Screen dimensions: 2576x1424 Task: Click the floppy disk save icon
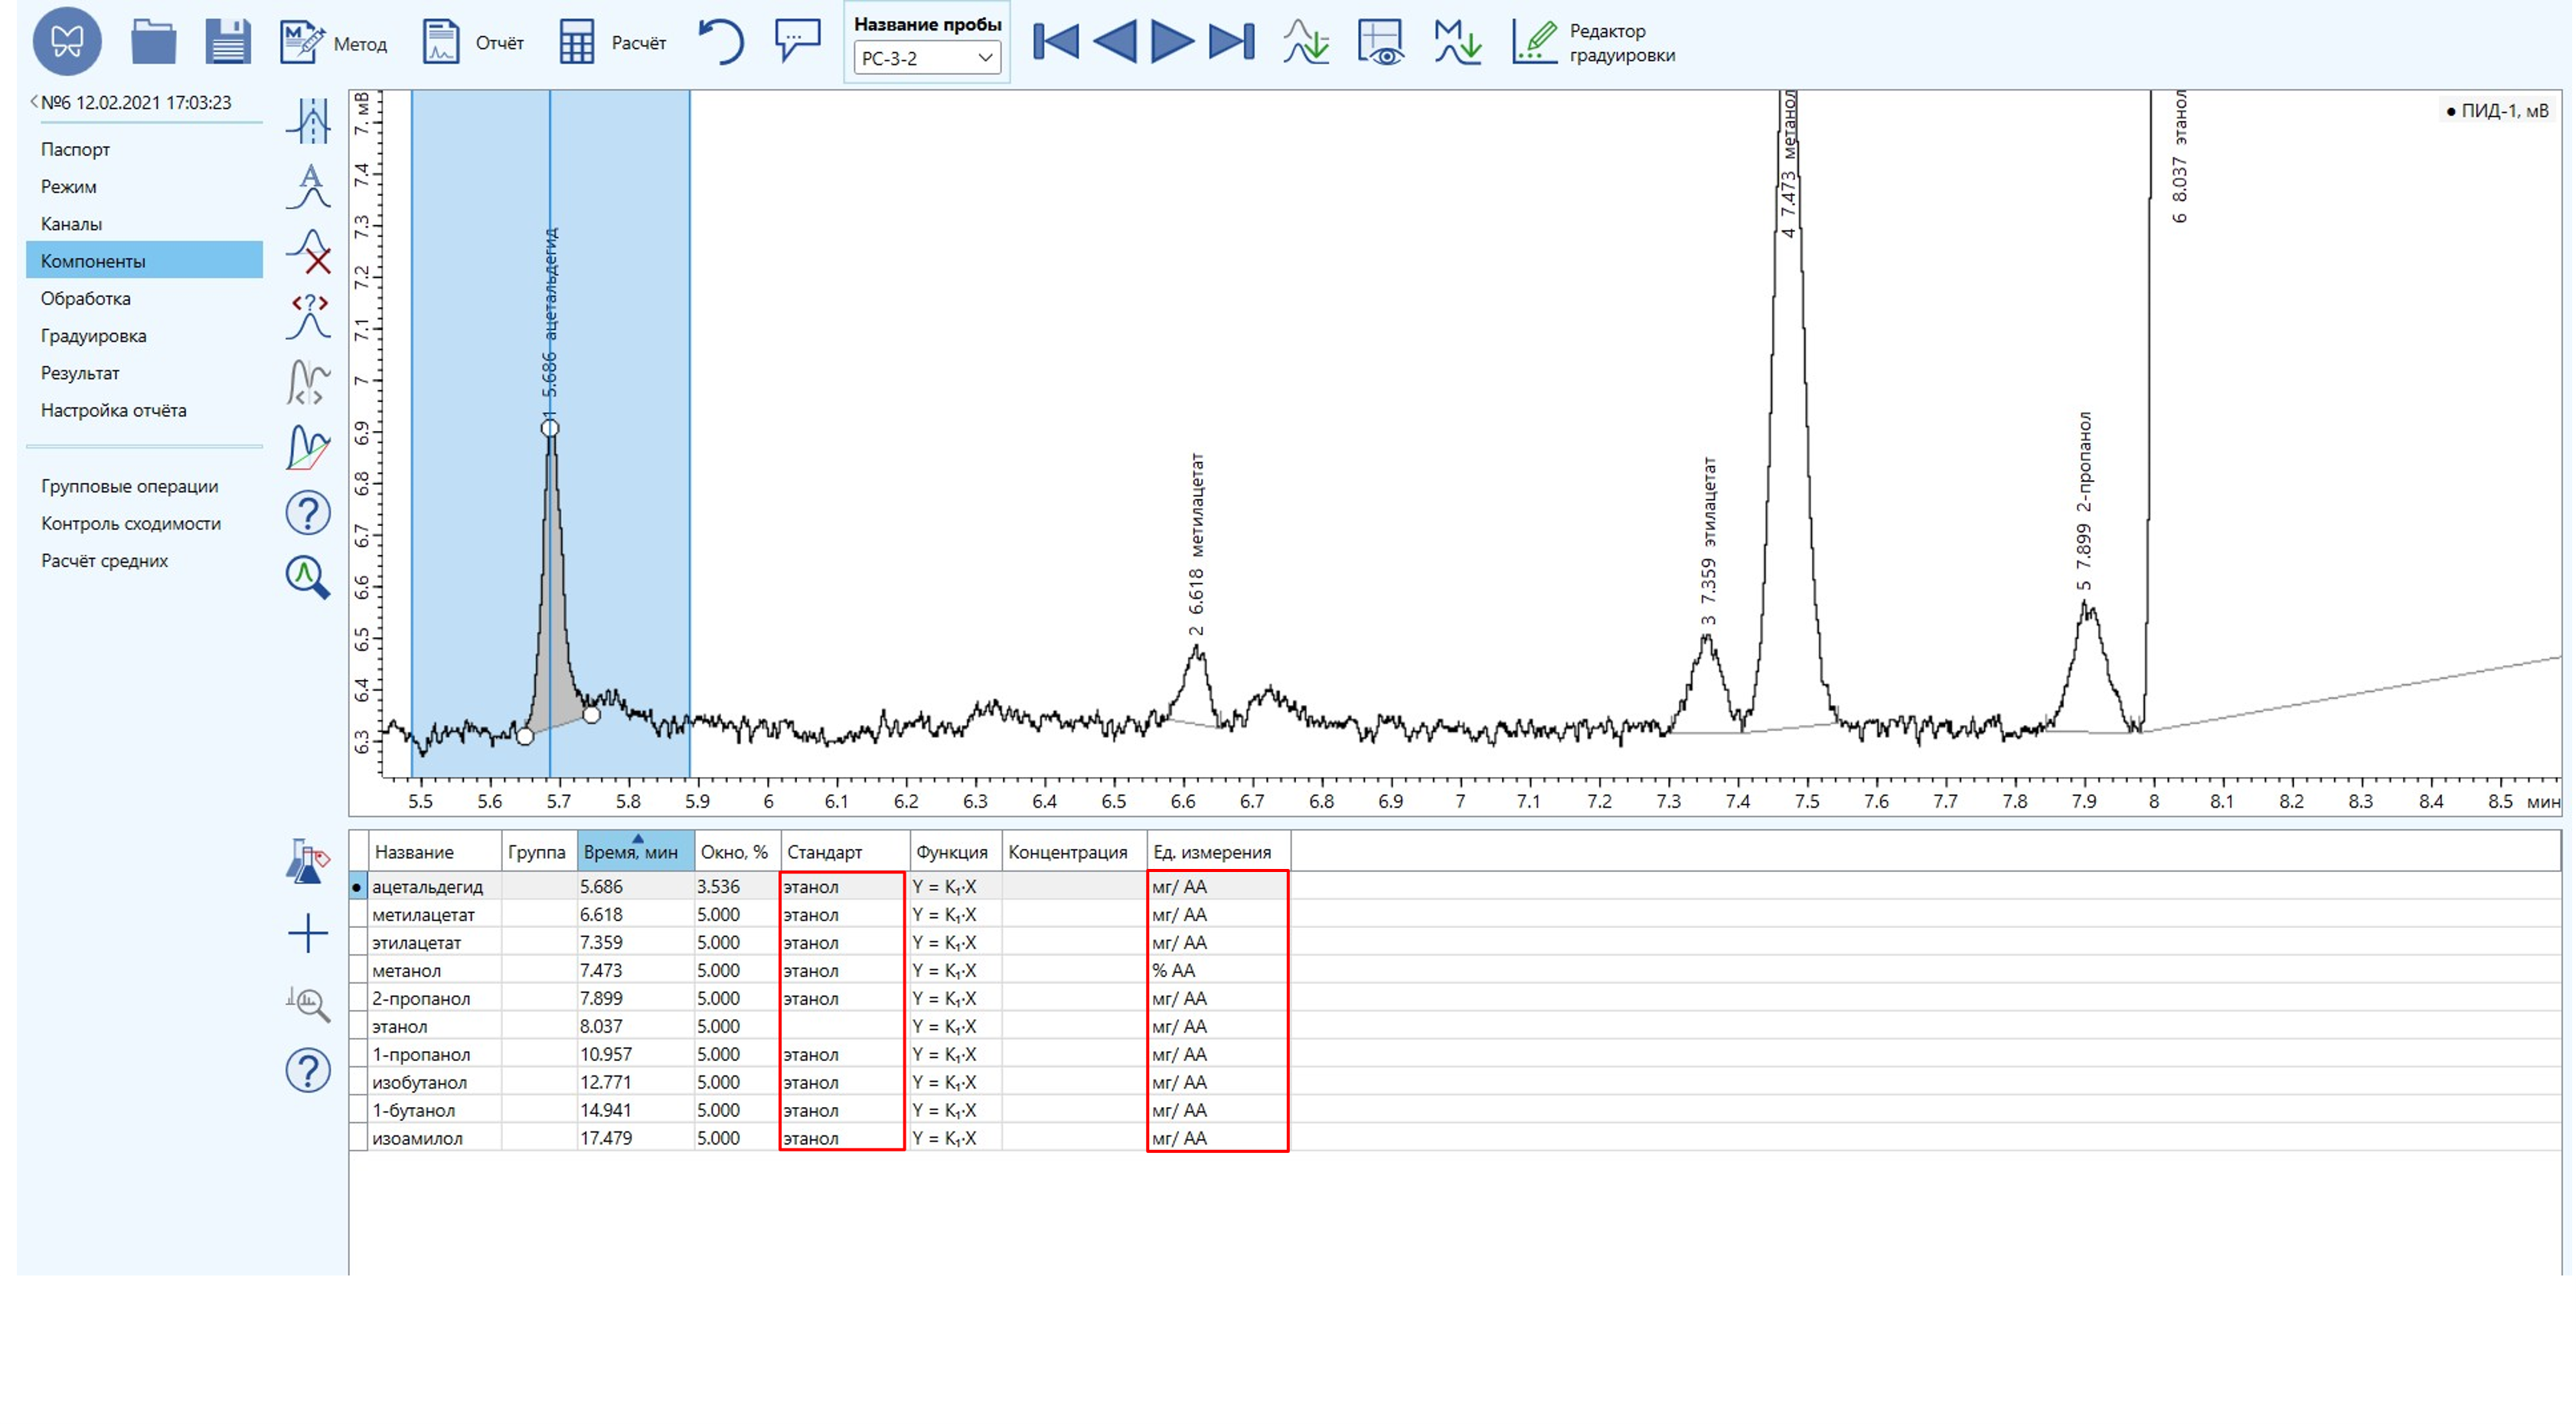point(228,43)
